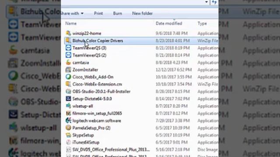Click the filmora-win_setup_full2065 icon

68,113
